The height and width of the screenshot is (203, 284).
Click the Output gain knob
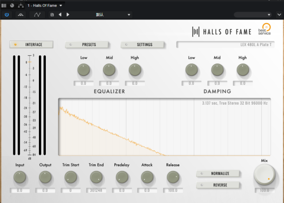coord(45,177)
